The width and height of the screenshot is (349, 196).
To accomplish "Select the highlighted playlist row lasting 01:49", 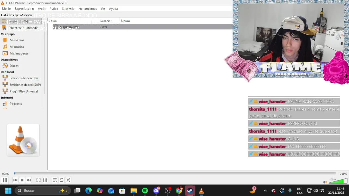I will pyautogui.click(x=140, y=27).
